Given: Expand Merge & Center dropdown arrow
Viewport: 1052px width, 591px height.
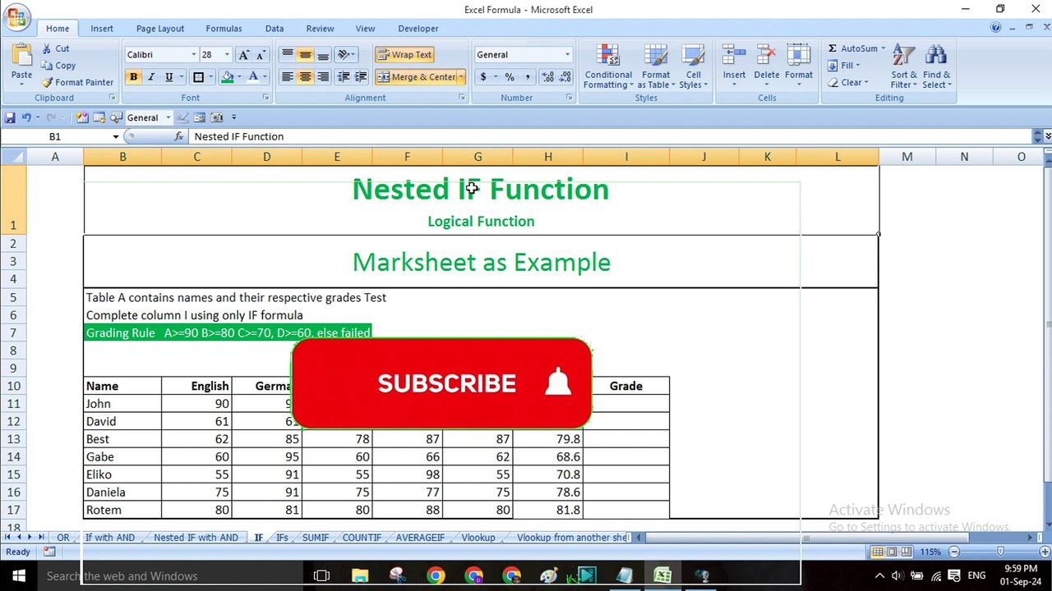Looking at the screenshot, I should [x=461, y=77].
